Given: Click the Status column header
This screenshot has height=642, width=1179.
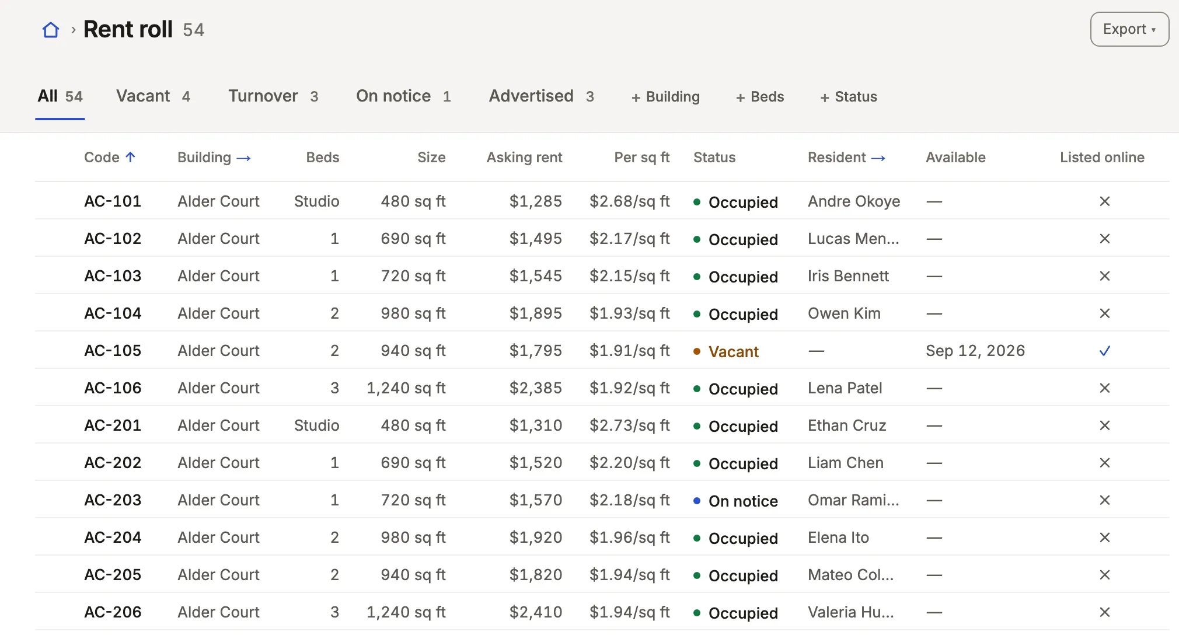Looking at the screenshot, I should click(x=714, y=158).
